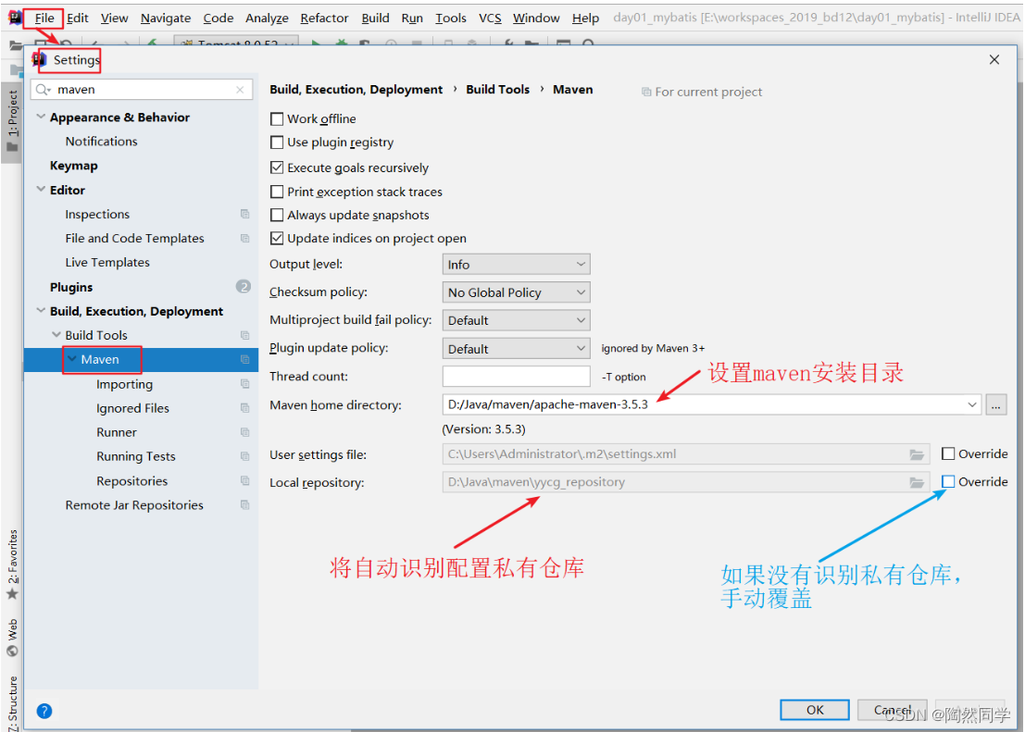The image size is (1025, 732).
Task: Toggle Work offline checkbox
Action: (277, 119)
